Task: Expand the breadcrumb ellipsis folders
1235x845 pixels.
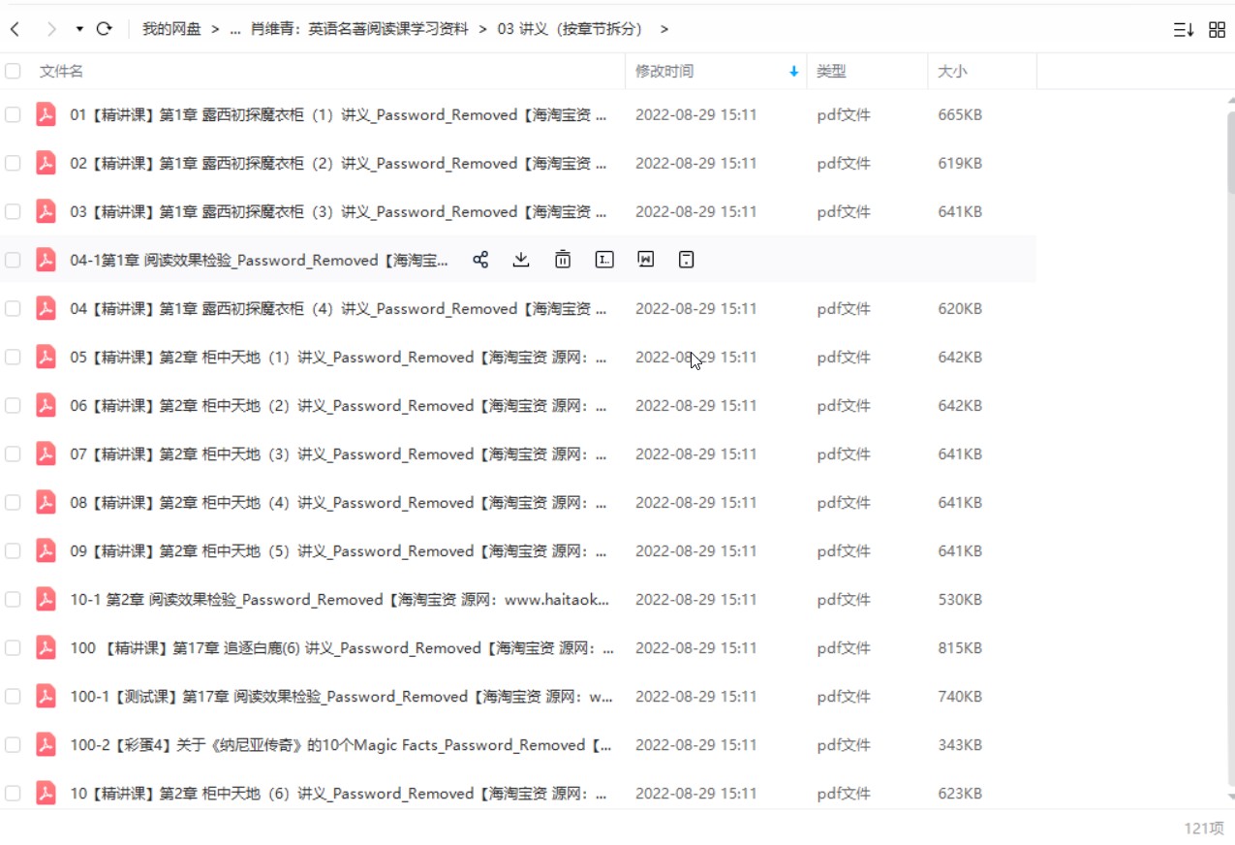Action: [235, 30]
